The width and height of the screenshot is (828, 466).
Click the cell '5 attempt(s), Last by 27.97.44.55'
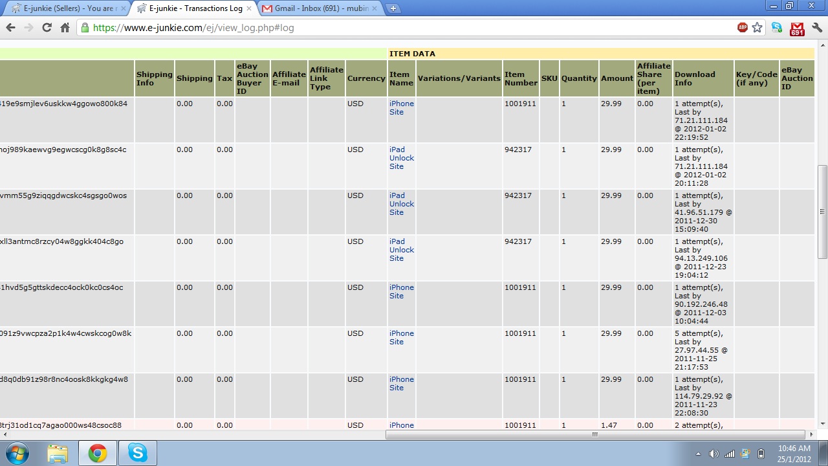click(x=702, y=350)
